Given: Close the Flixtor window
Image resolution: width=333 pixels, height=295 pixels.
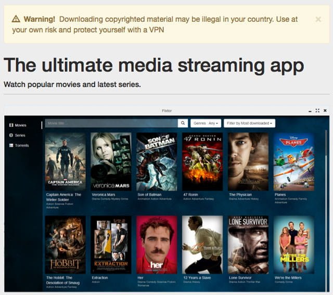Looking at the screenshot, I should tap(325, 111).
